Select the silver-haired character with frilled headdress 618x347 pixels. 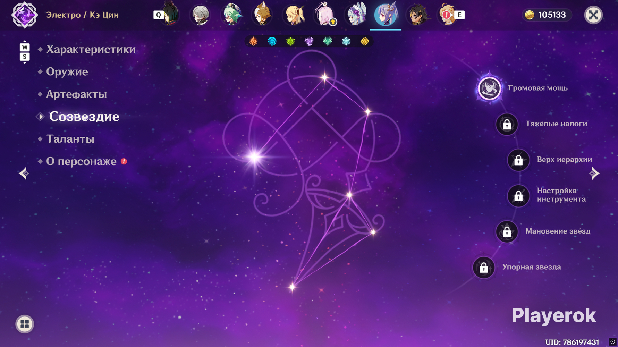point(355,15)
